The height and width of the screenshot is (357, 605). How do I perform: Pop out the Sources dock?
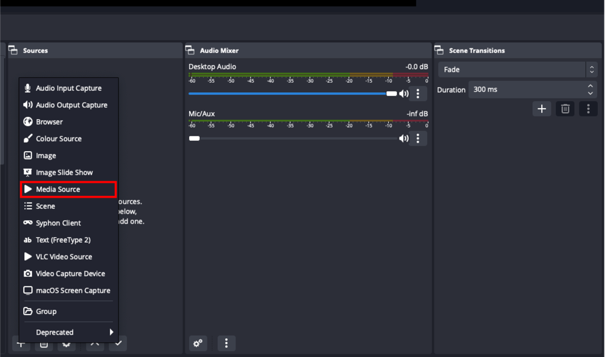13,50
